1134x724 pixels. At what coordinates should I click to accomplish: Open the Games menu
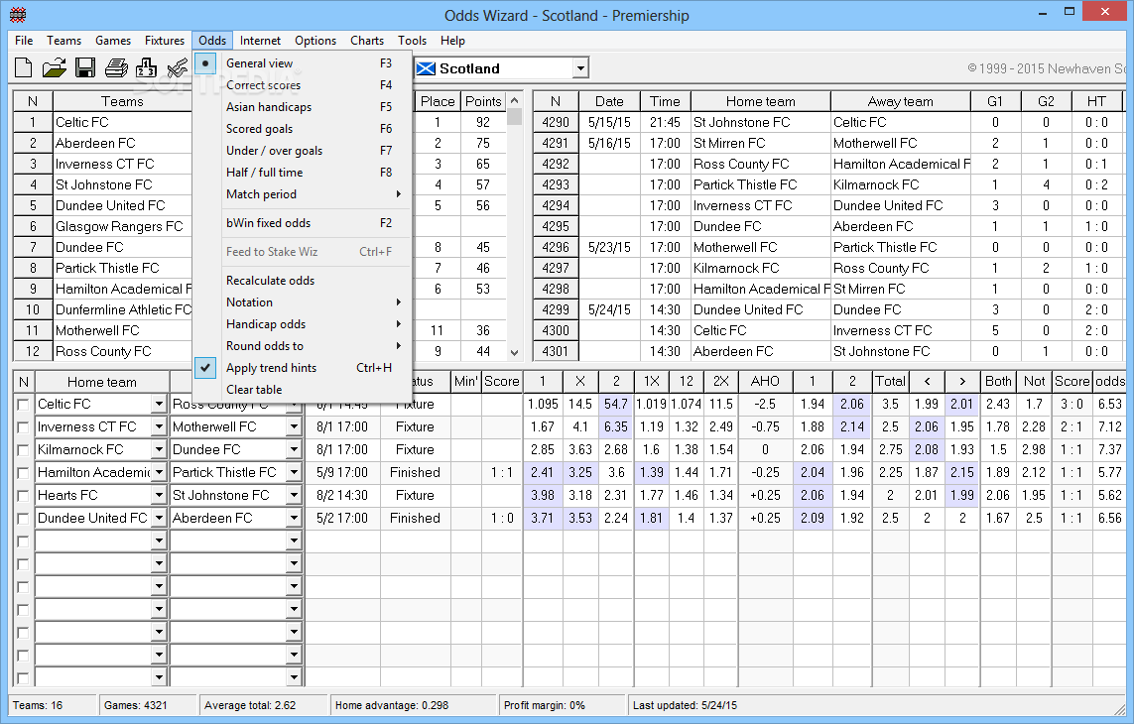tap(113, 41)
